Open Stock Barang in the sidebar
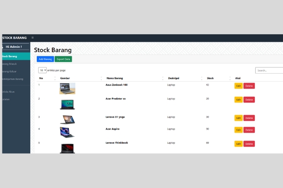 pyautogui.click(x=16, y=56)
